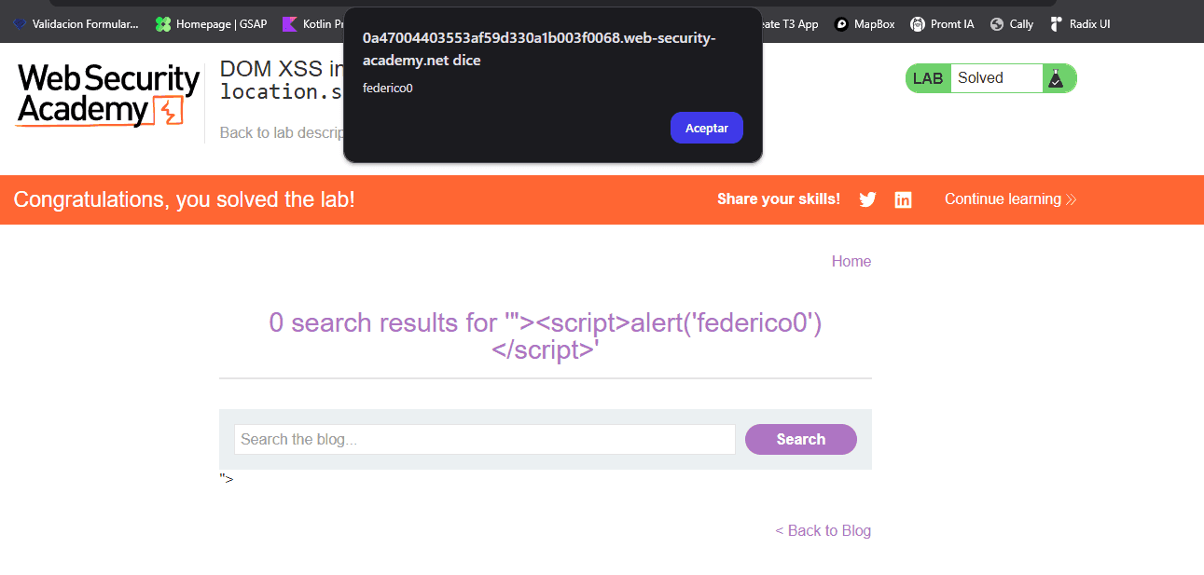Open the T3 App bookmark
This screenshot has height=575, width=1204.
click(x=790, y=24)
